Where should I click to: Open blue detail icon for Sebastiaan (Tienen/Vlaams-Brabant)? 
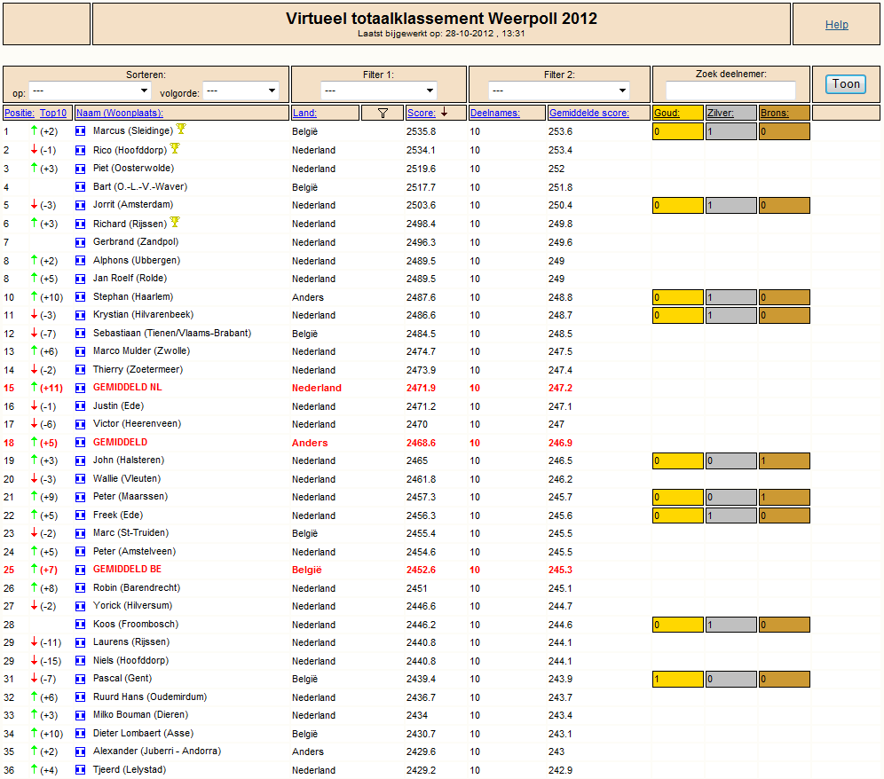tap(81, 333)
